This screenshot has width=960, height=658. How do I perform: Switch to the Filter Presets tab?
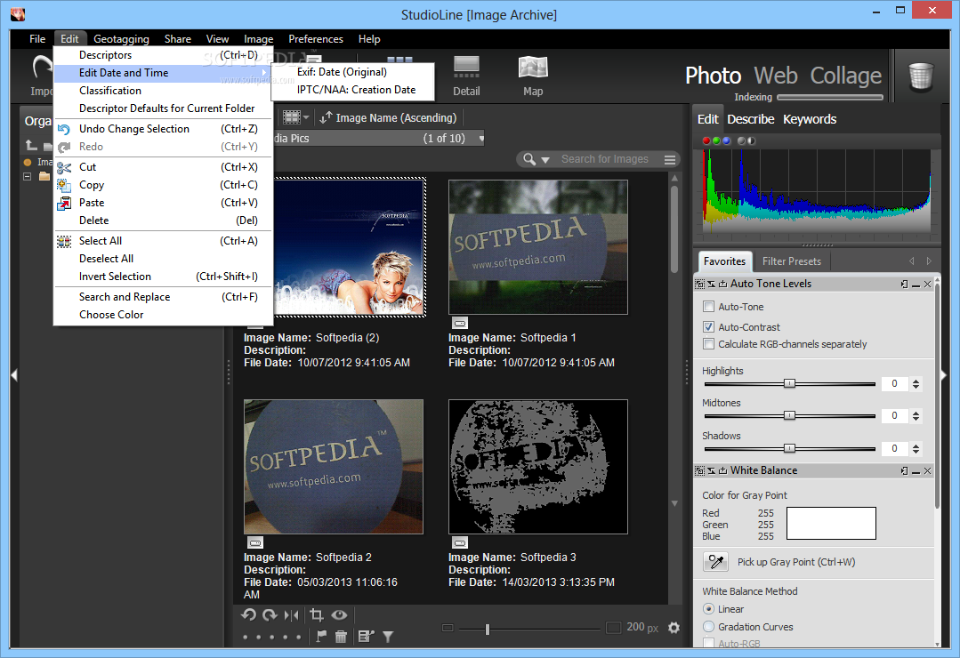(791, 261)
